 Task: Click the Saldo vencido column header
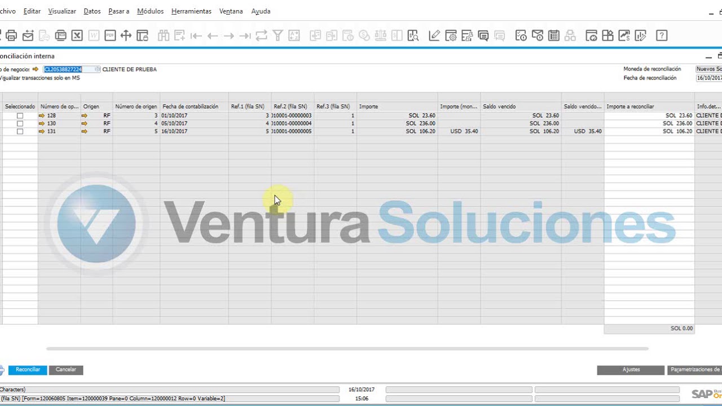point(521,107)
